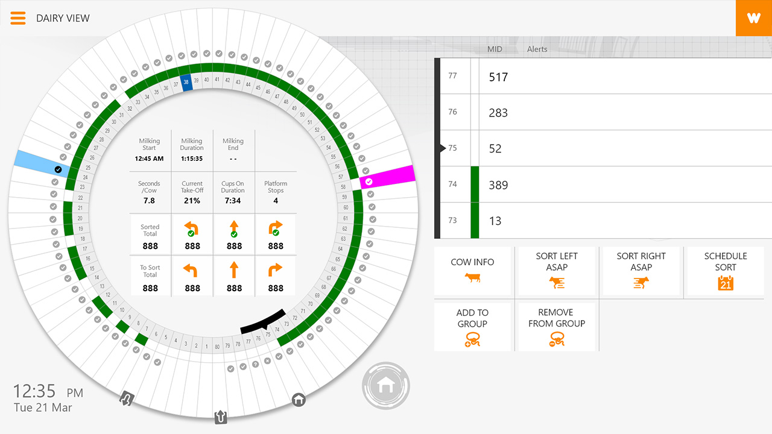Click the small dark home icon on ring

299,399
